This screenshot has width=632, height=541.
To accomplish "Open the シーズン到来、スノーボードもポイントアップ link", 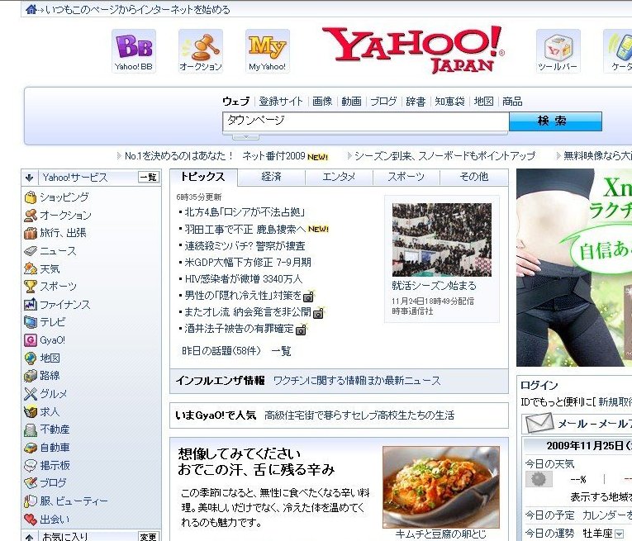I will (444, 156).
